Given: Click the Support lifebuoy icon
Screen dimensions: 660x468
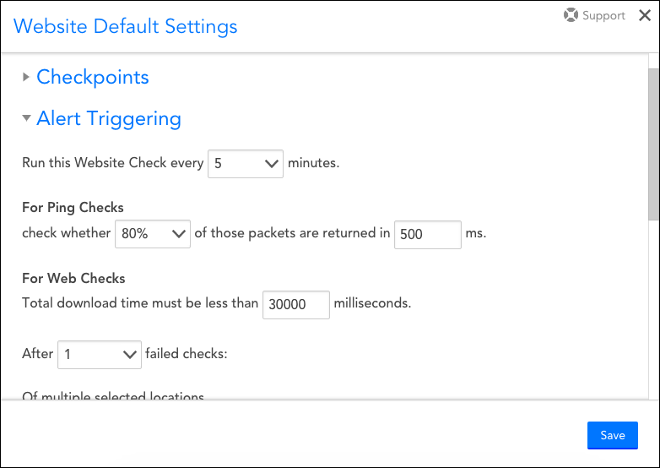Looking at the screenshot, I should click(x=571, y=15).
